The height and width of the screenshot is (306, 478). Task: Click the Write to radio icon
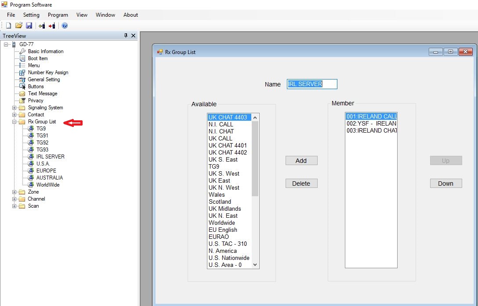tap(52, 25)
